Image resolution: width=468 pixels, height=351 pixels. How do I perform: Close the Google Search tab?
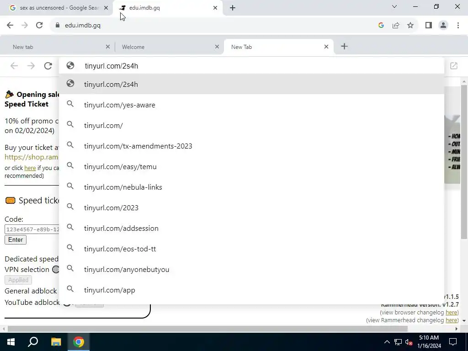(x=106, y=8)
